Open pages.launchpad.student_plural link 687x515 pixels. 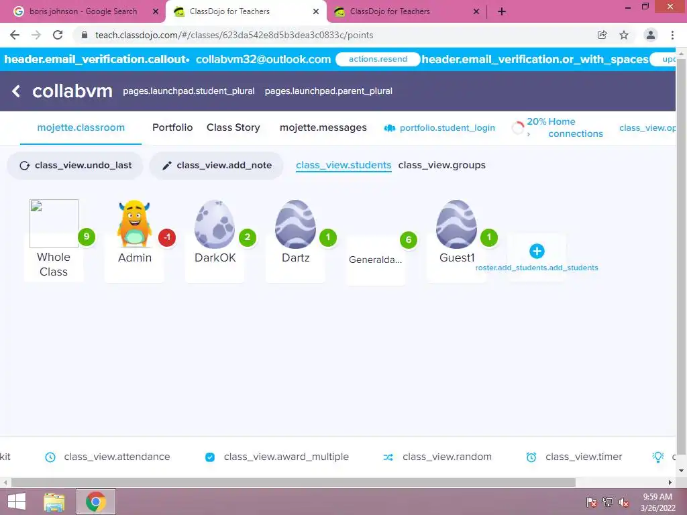pos(189,91)
